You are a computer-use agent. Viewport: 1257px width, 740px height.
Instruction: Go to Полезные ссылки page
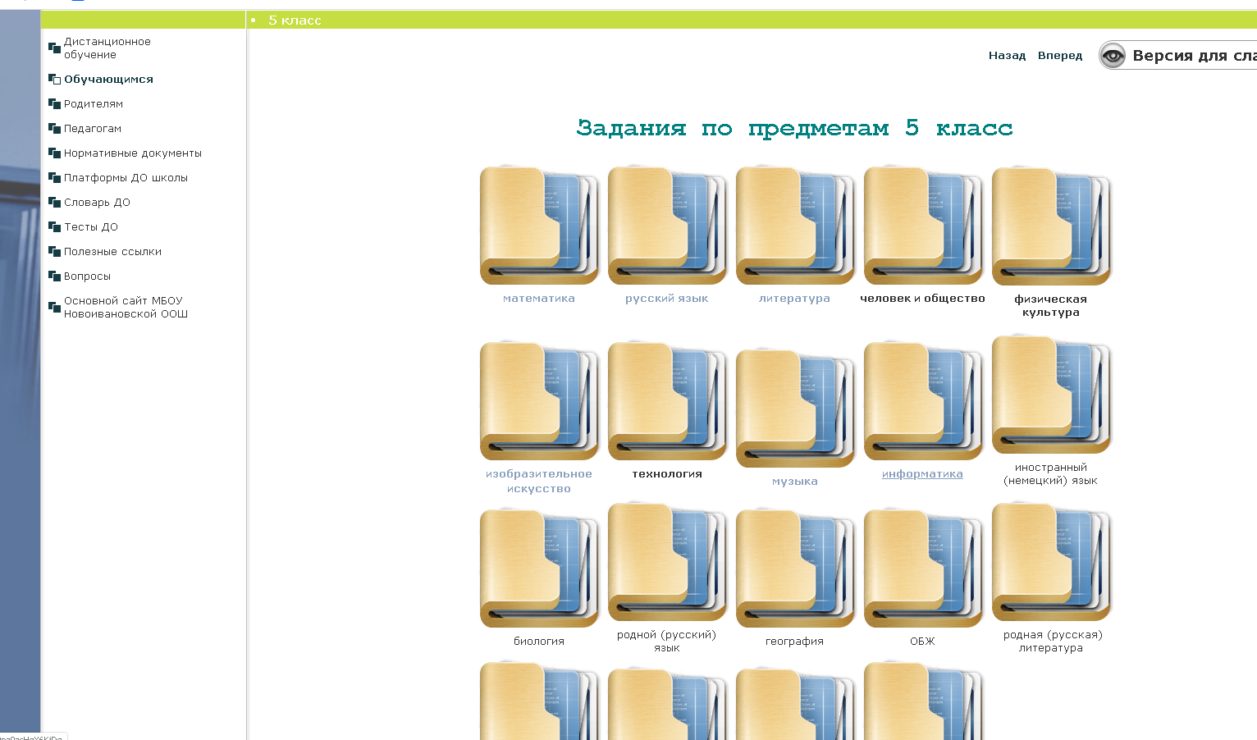point(112,251)
